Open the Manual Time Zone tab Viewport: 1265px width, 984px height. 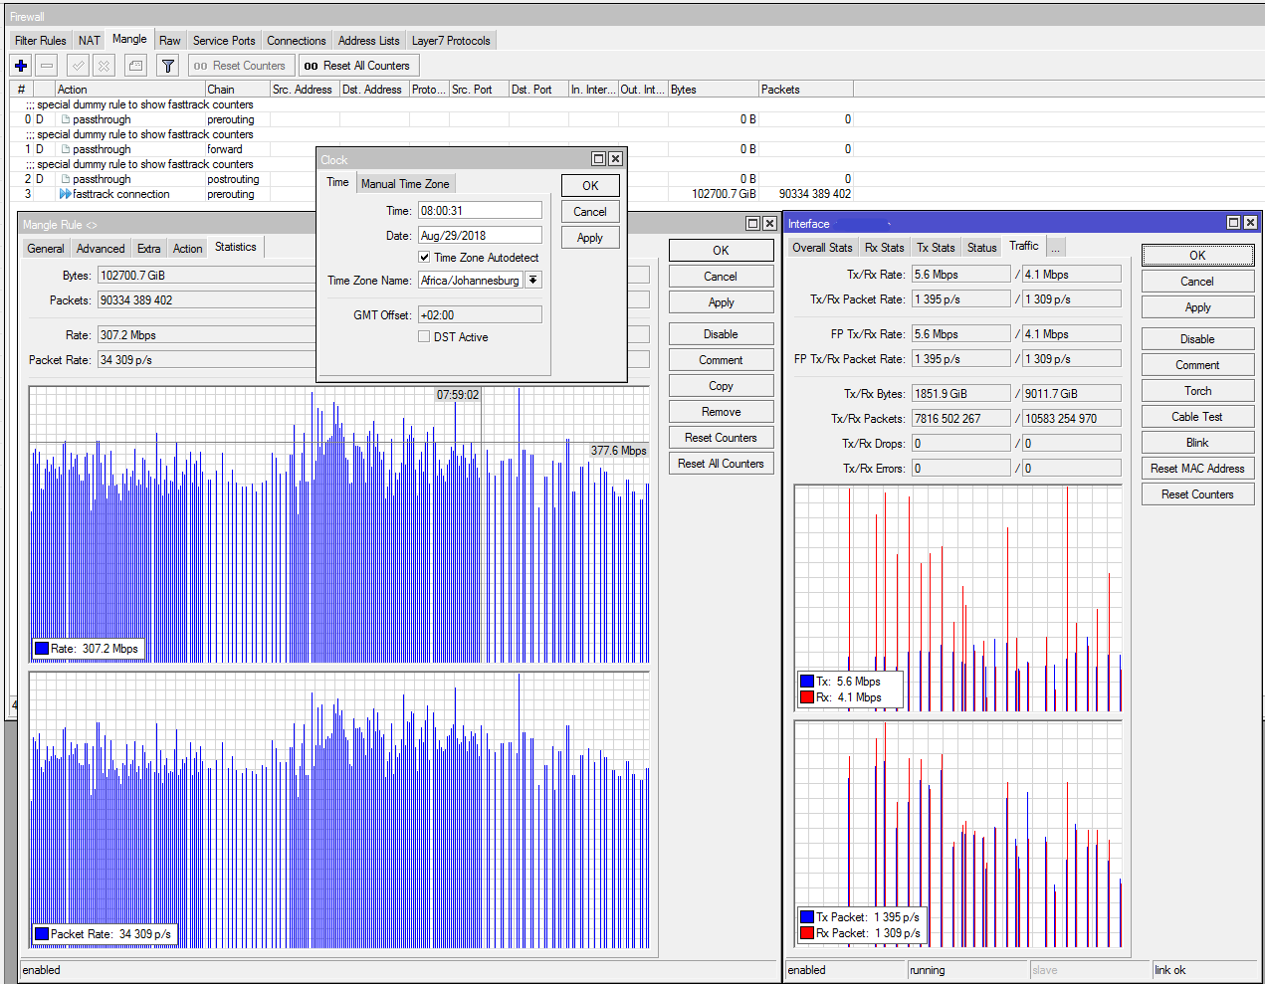(405, 184)
